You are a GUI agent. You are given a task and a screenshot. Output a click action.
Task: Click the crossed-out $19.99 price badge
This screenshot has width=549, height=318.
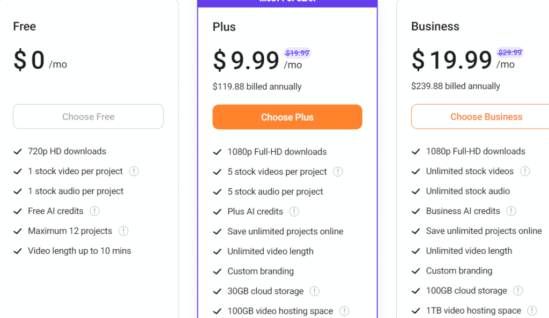(x=297, y=53)
